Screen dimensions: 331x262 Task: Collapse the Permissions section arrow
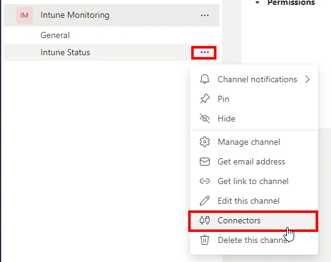coord(257,2)
